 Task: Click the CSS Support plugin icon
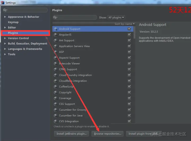55,104
